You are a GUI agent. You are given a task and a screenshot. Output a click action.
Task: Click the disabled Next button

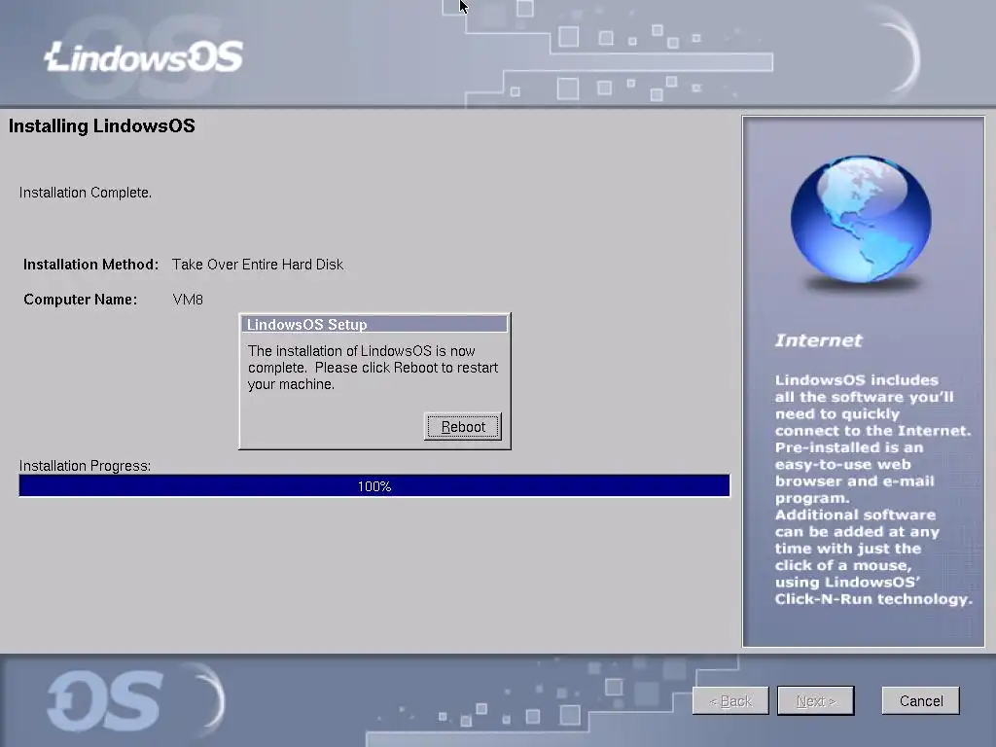coord(816,700)
